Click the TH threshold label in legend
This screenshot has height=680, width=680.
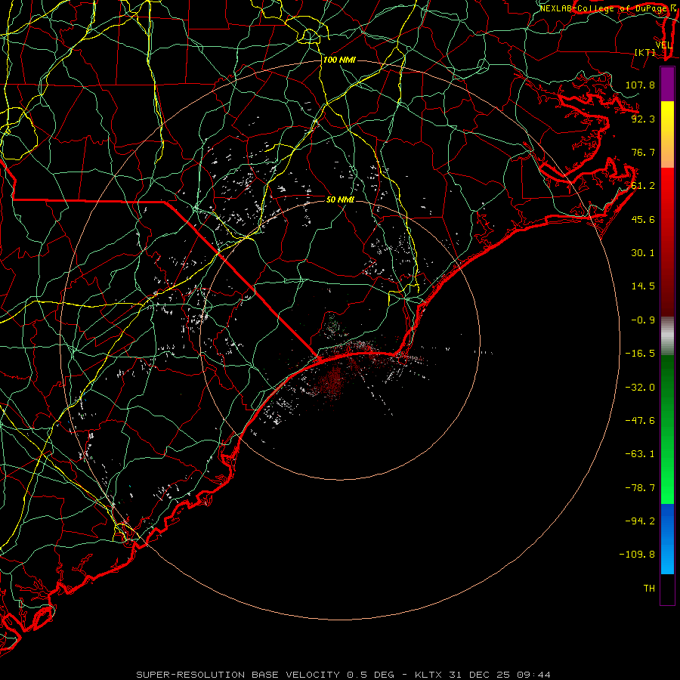(649, 589)
